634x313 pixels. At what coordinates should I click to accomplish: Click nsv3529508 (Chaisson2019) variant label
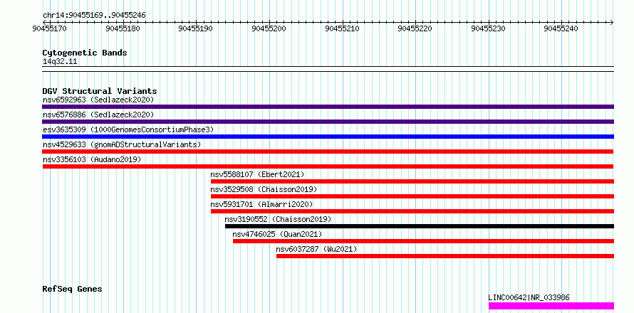pyautogui.click(x=264, y=189)
